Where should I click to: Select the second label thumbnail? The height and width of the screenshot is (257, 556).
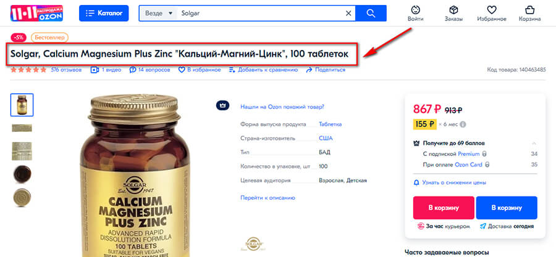22,128
